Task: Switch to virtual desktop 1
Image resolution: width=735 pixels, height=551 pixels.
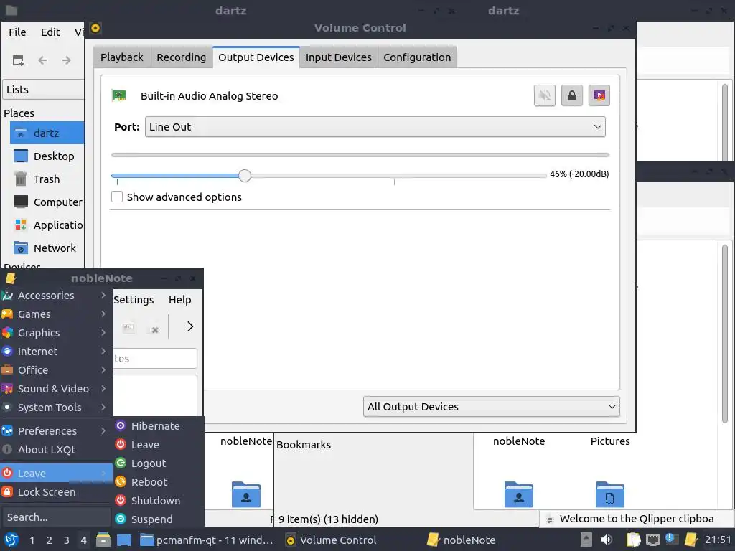Action: pyautogui.click(x=32, y=540)
